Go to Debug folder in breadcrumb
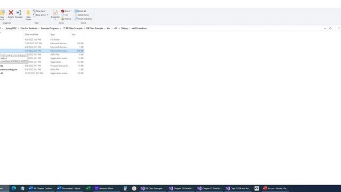 (124, 28)
